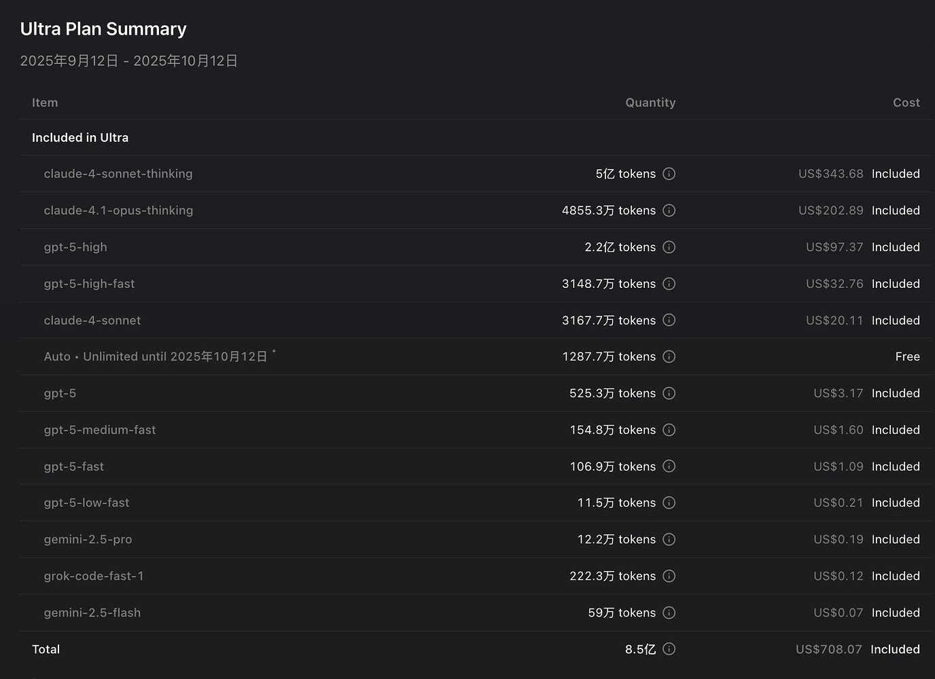
Task: Click the gemini-2.5-flash model name
Action: click(92, 612)
